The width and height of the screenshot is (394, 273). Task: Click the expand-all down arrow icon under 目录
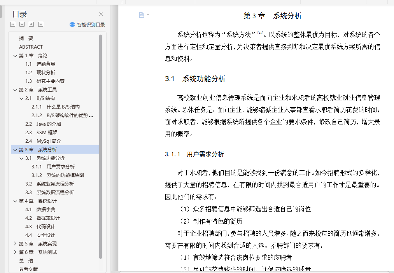(x=13, y=24)
